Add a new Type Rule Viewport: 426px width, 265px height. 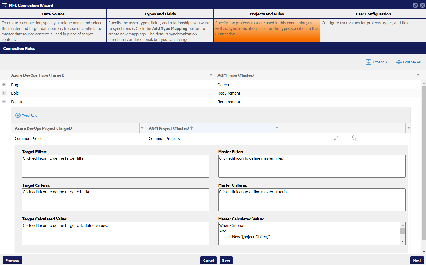[x=26, y=115]
